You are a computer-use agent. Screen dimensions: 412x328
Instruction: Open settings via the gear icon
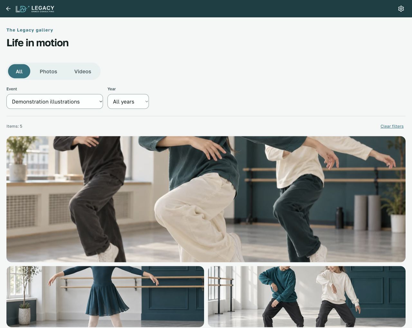(401, 9)
